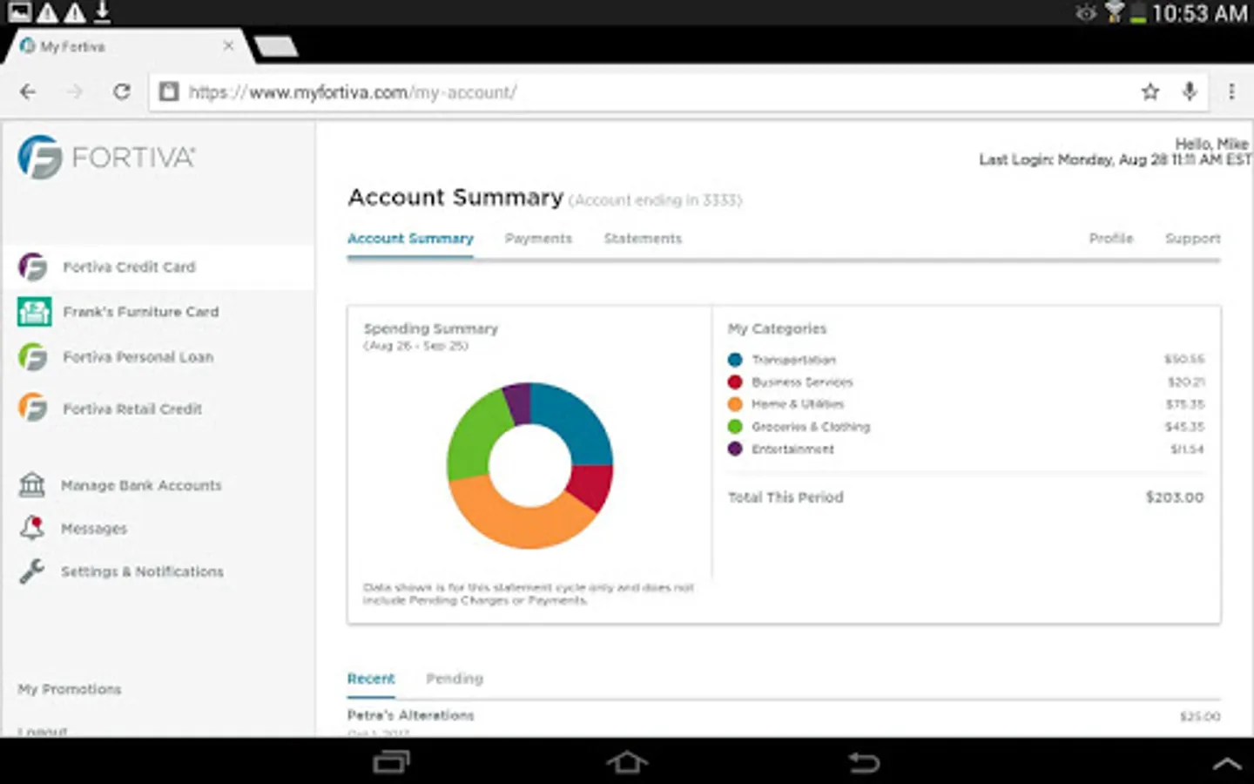
Task: Open Manage Bank Accounts link
Action: click(141, 484)
